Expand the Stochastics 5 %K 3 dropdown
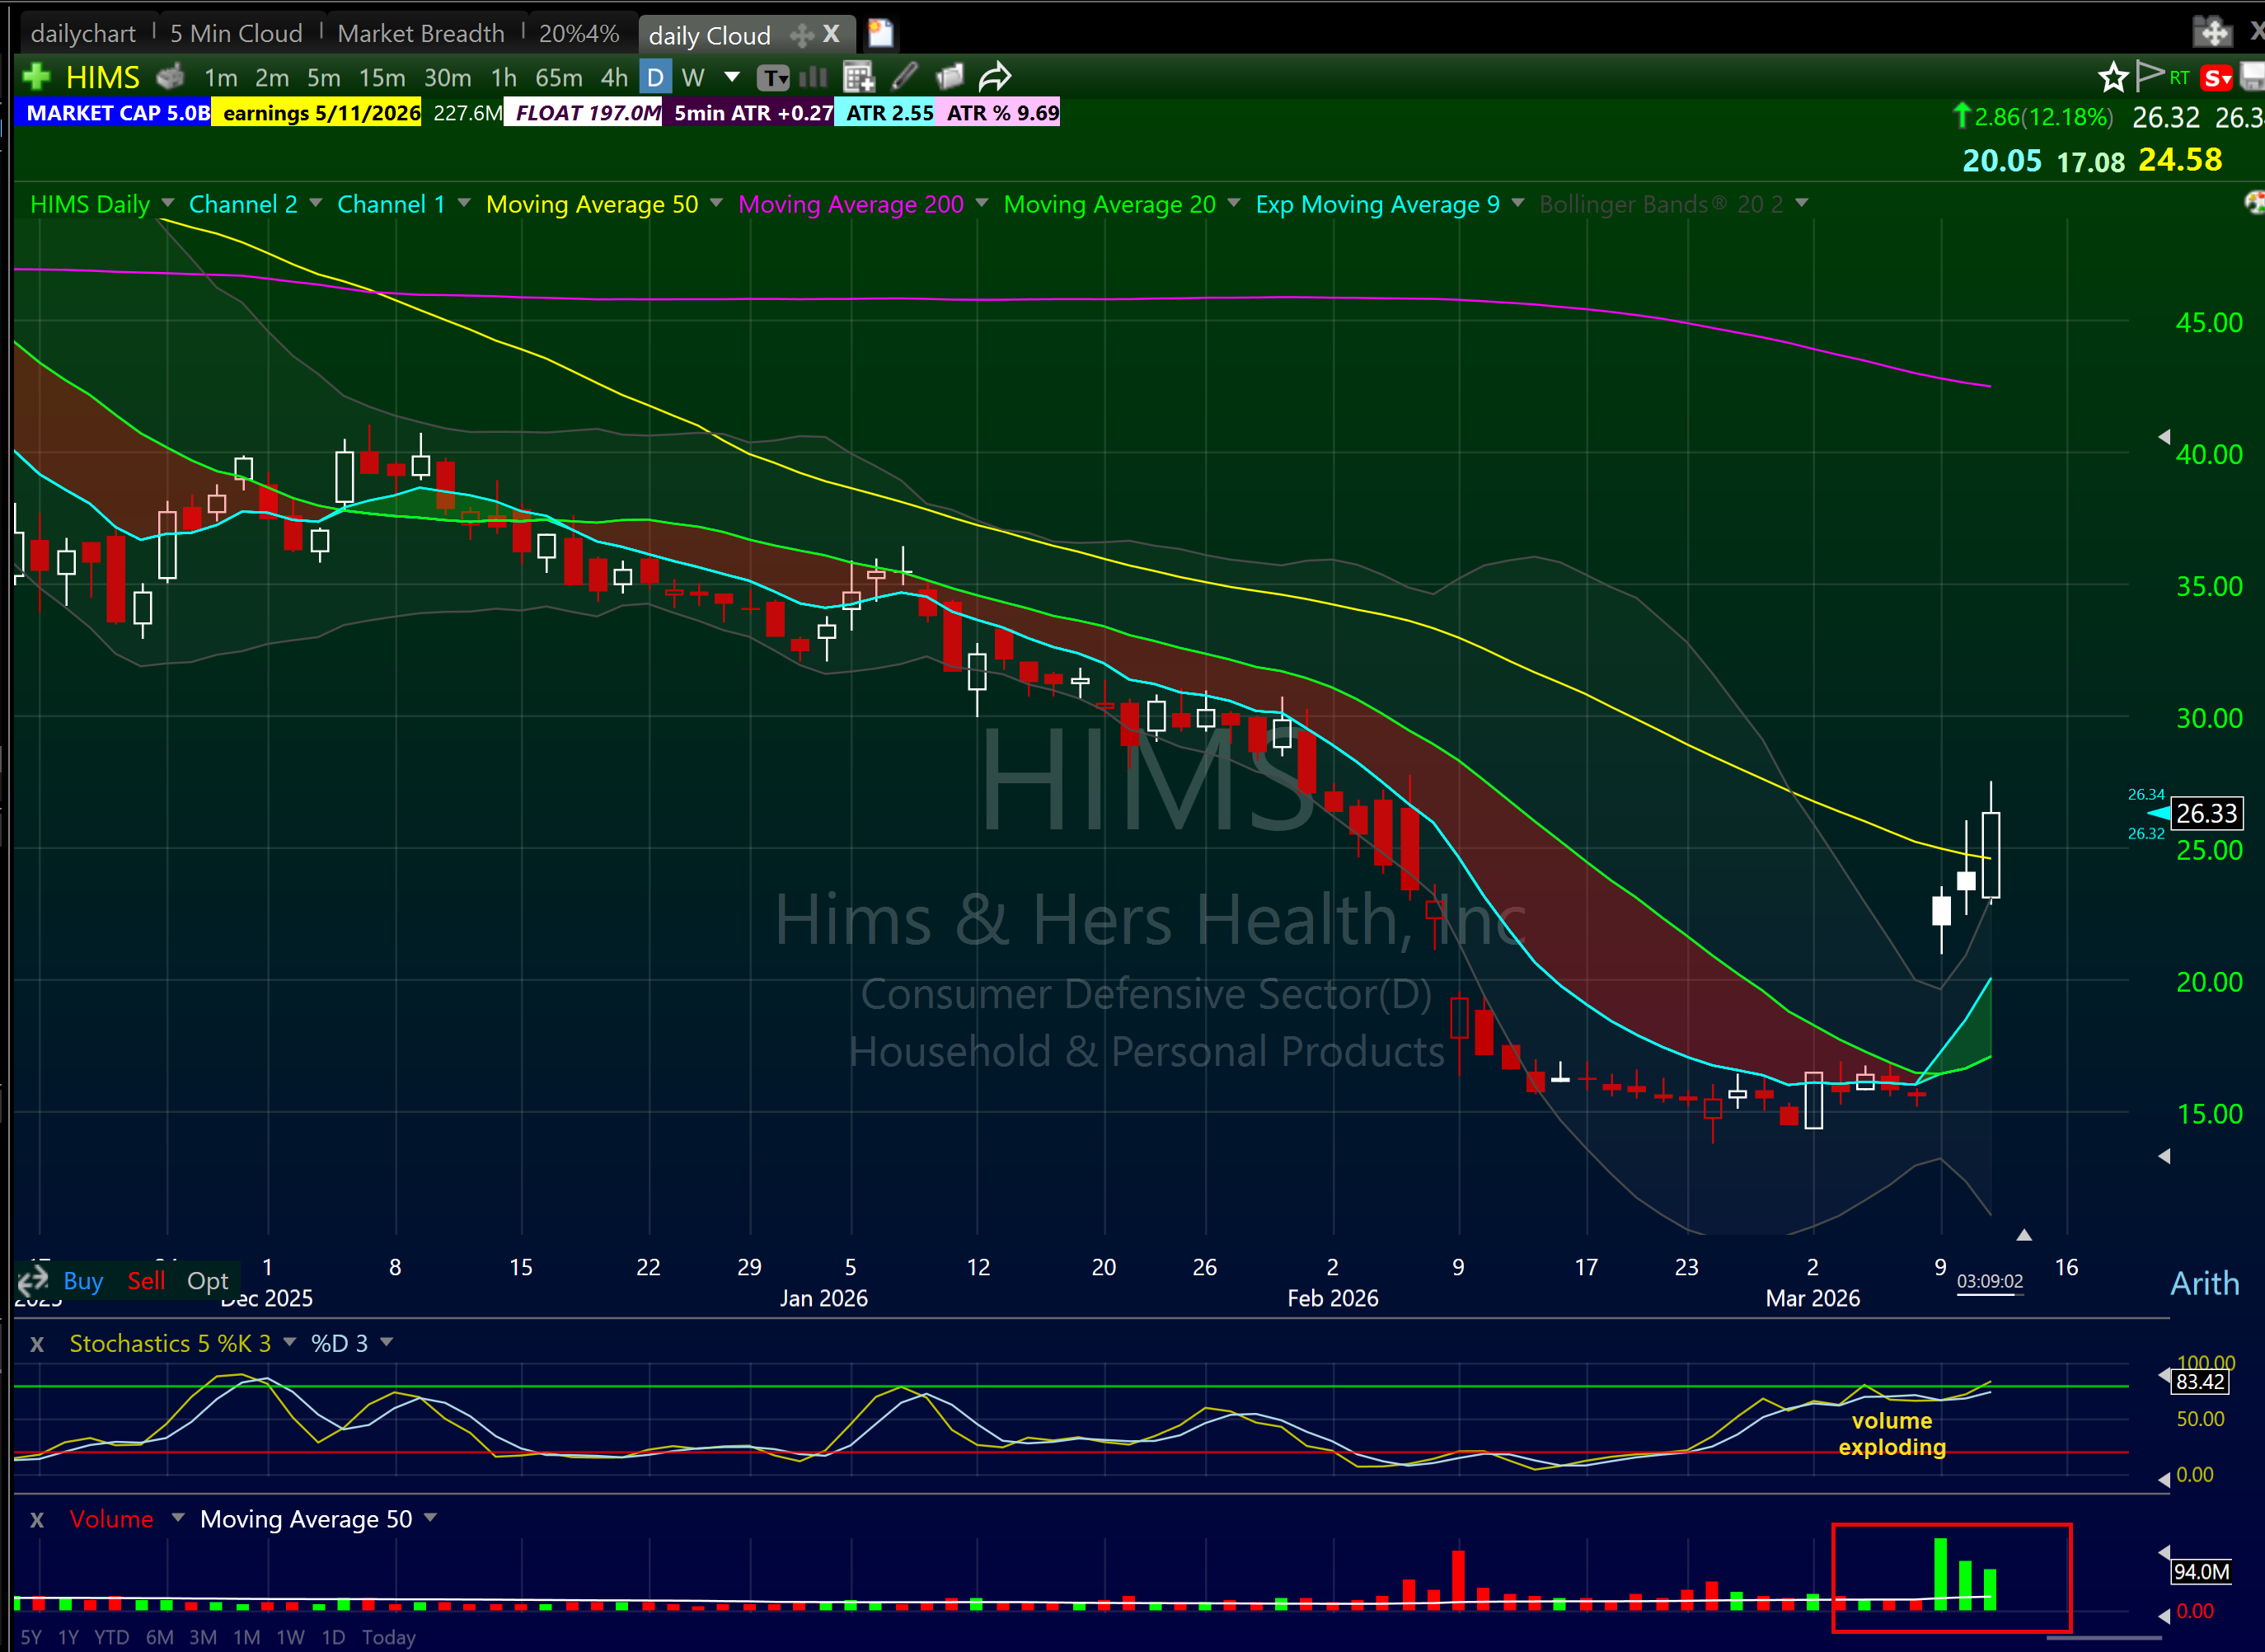The height and width of the screenshot is (1652, 2265). pyautogui.click(x=290, y=1343)
